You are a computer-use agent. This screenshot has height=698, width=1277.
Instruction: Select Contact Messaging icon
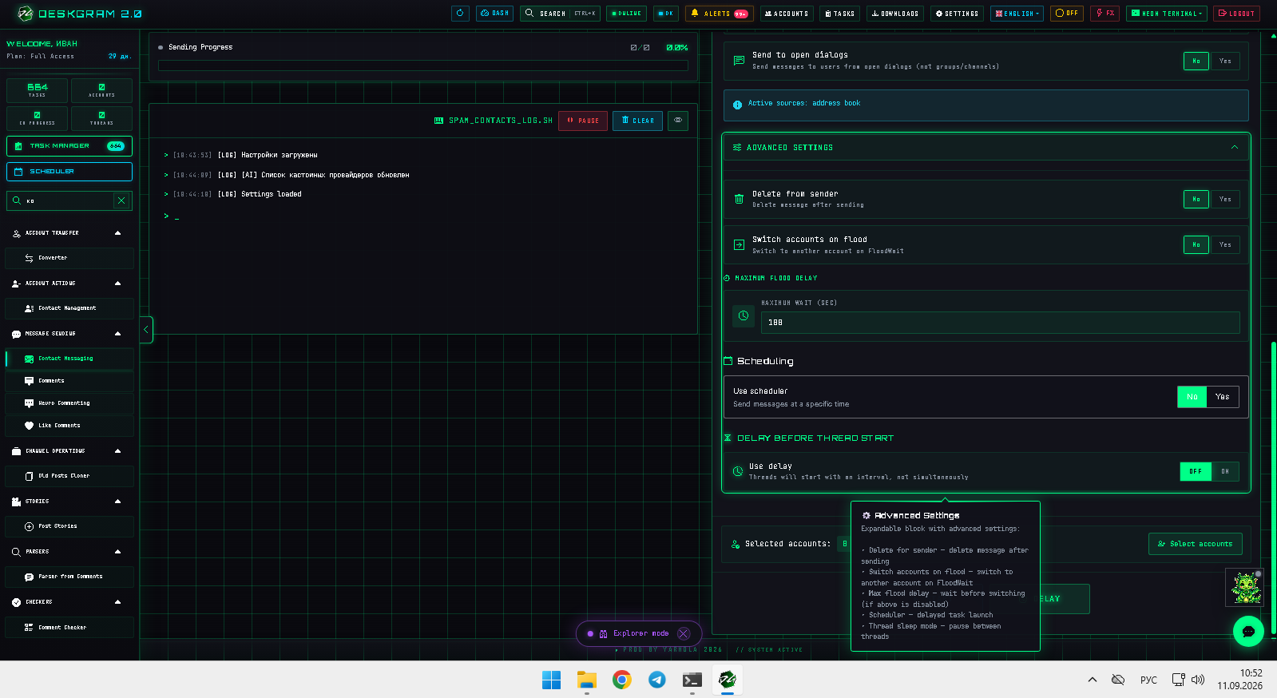(30, 359)
